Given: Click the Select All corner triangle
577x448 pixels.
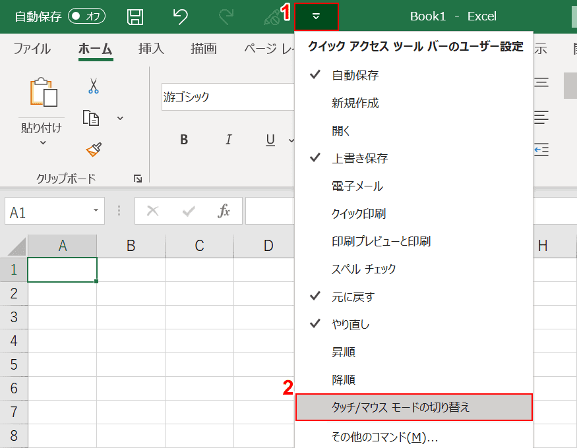Looking at the screenshot, I should (17, 246).
